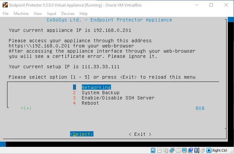This screenshot has height=154, width=234.
Task: Click the CoSoSys Ltd. Endpoint Protector Appliance heading
Action: coord(109,20)
